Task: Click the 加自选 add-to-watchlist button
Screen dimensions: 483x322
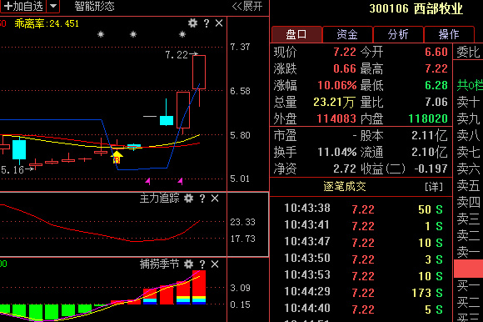Action: tap(23, 6)
